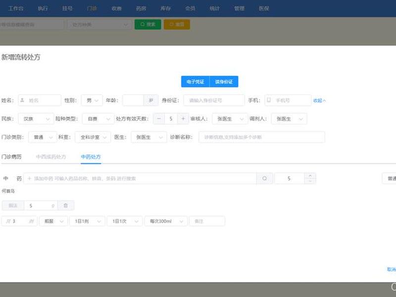Open the 工作台 menu

[16, 8]
